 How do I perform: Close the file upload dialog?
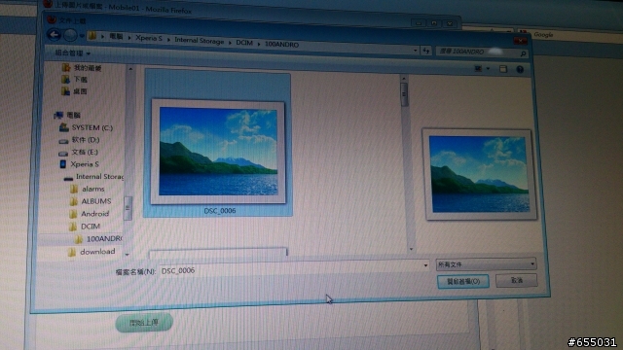[x=520, y=41]
